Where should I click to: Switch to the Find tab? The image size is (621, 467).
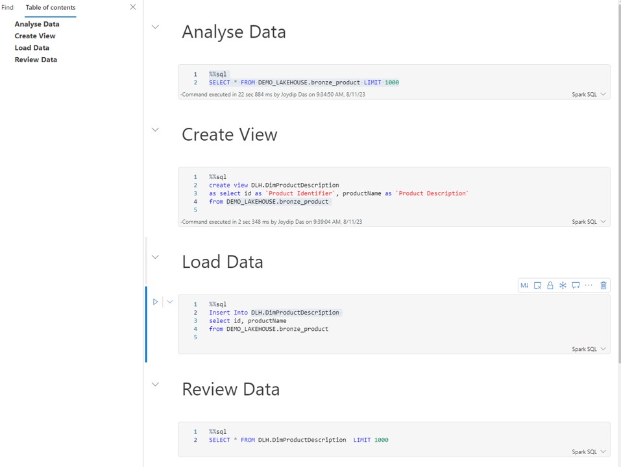tap(7, 7)
